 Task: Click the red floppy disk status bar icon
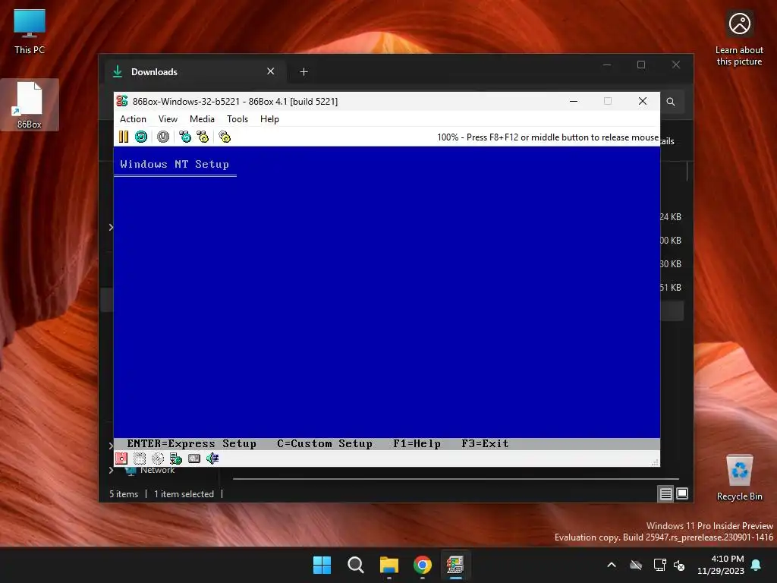click(121, 459)
